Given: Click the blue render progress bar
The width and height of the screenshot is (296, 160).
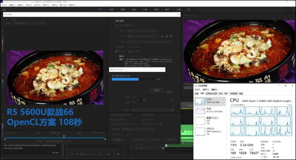Looking at the screenshot, I should click(125, 79).
